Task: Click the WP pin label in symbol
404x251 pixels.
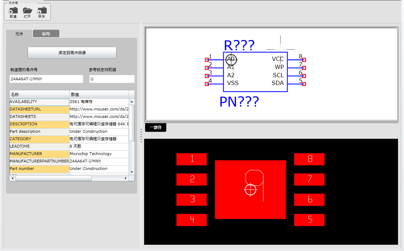Action: (279, 67)
